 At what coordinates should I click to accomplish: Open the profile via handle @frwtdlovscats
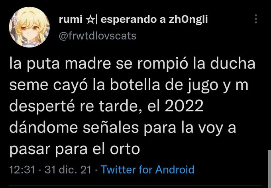tap(98, 36)
